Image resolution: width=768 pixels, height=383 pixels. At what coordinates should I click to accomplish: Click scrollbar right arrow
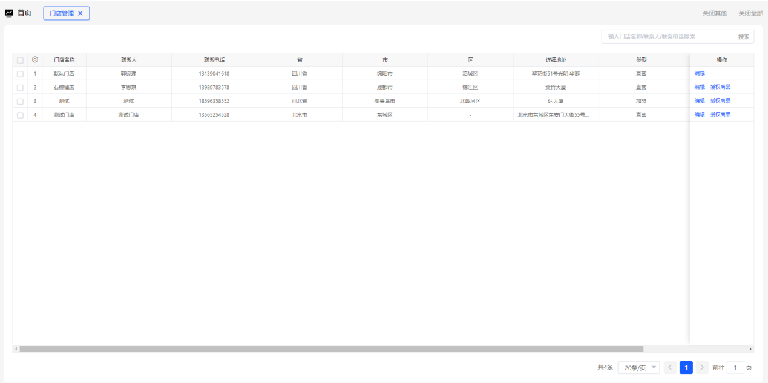tap(751, 349)
